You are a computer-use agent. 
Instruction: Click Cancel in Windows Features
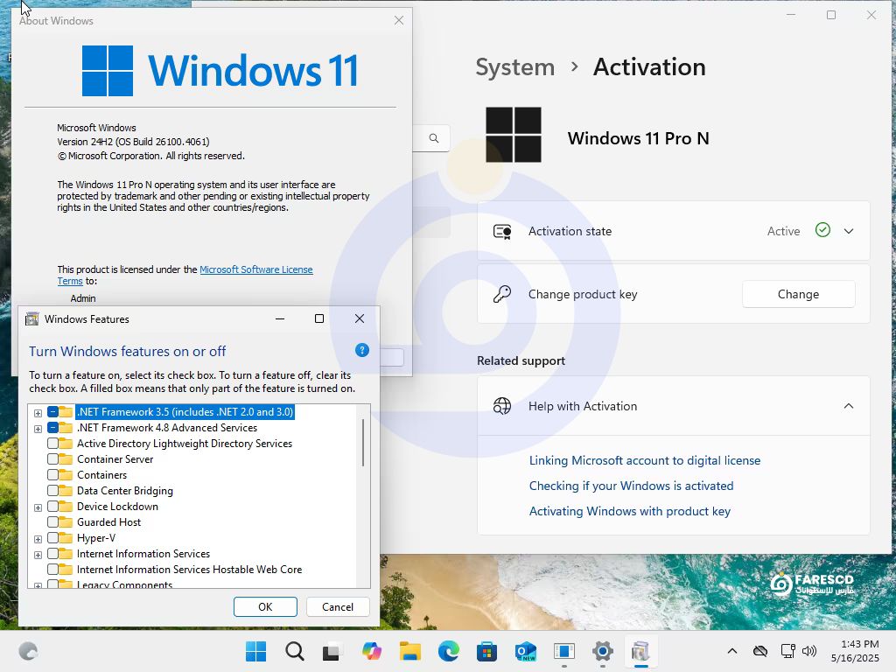(x=338, y=607)
